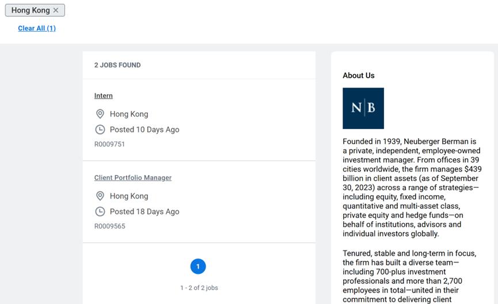Click the Hong Kong filter chip label

pos(31,10)
